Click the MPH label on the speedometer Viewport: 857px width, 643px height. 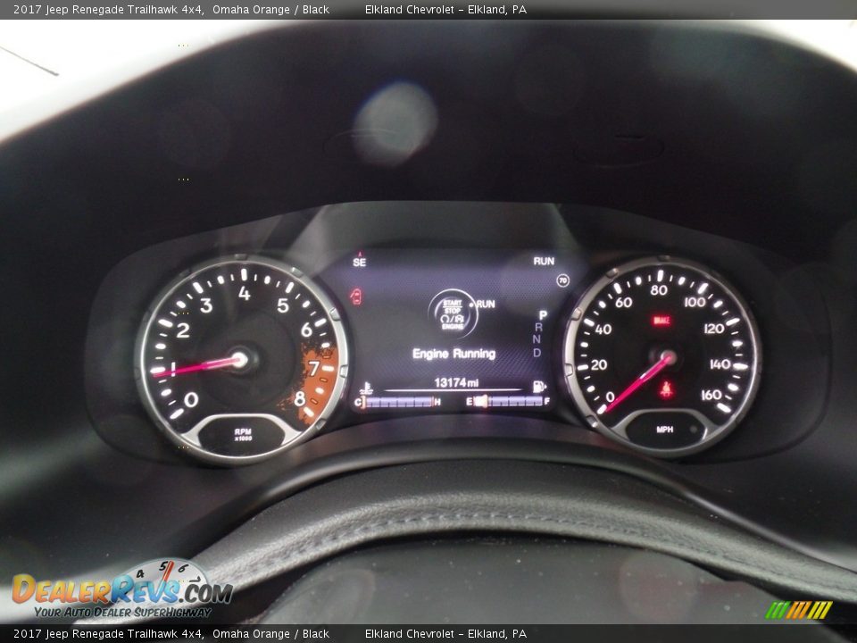(x=664, y=430)
